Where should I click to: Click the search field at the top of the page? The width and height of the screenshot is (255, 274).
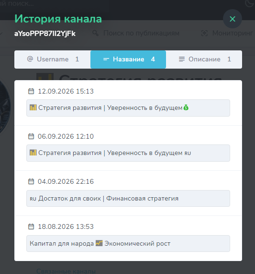(x=17, y=3)
